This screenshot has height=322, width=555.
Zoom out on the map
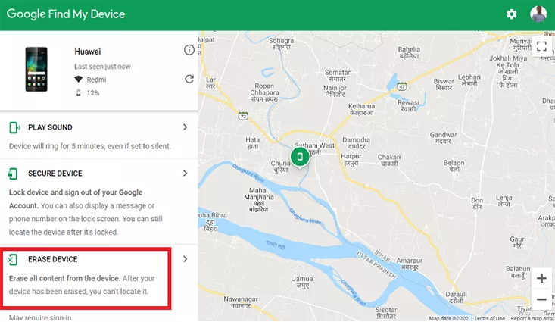[x=541, y=300]
